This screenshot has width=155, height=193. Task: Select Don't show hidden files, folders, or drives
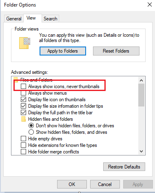31,126
